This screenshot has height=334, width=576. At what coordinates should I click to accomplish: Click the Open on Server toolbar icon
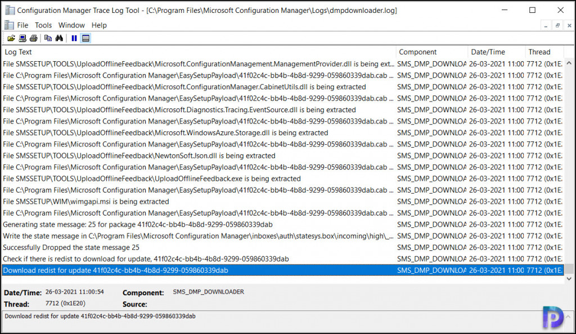coord(22,38)
